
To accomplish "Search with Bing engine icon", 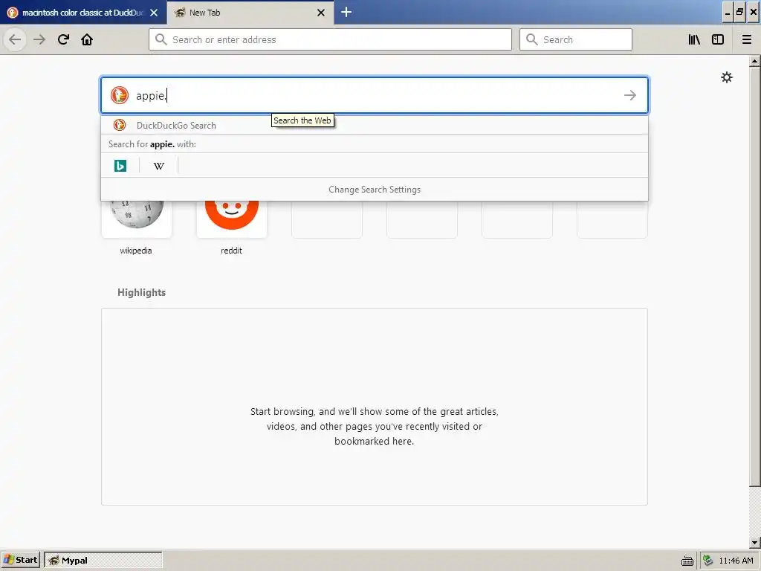I will click(120, 166).
